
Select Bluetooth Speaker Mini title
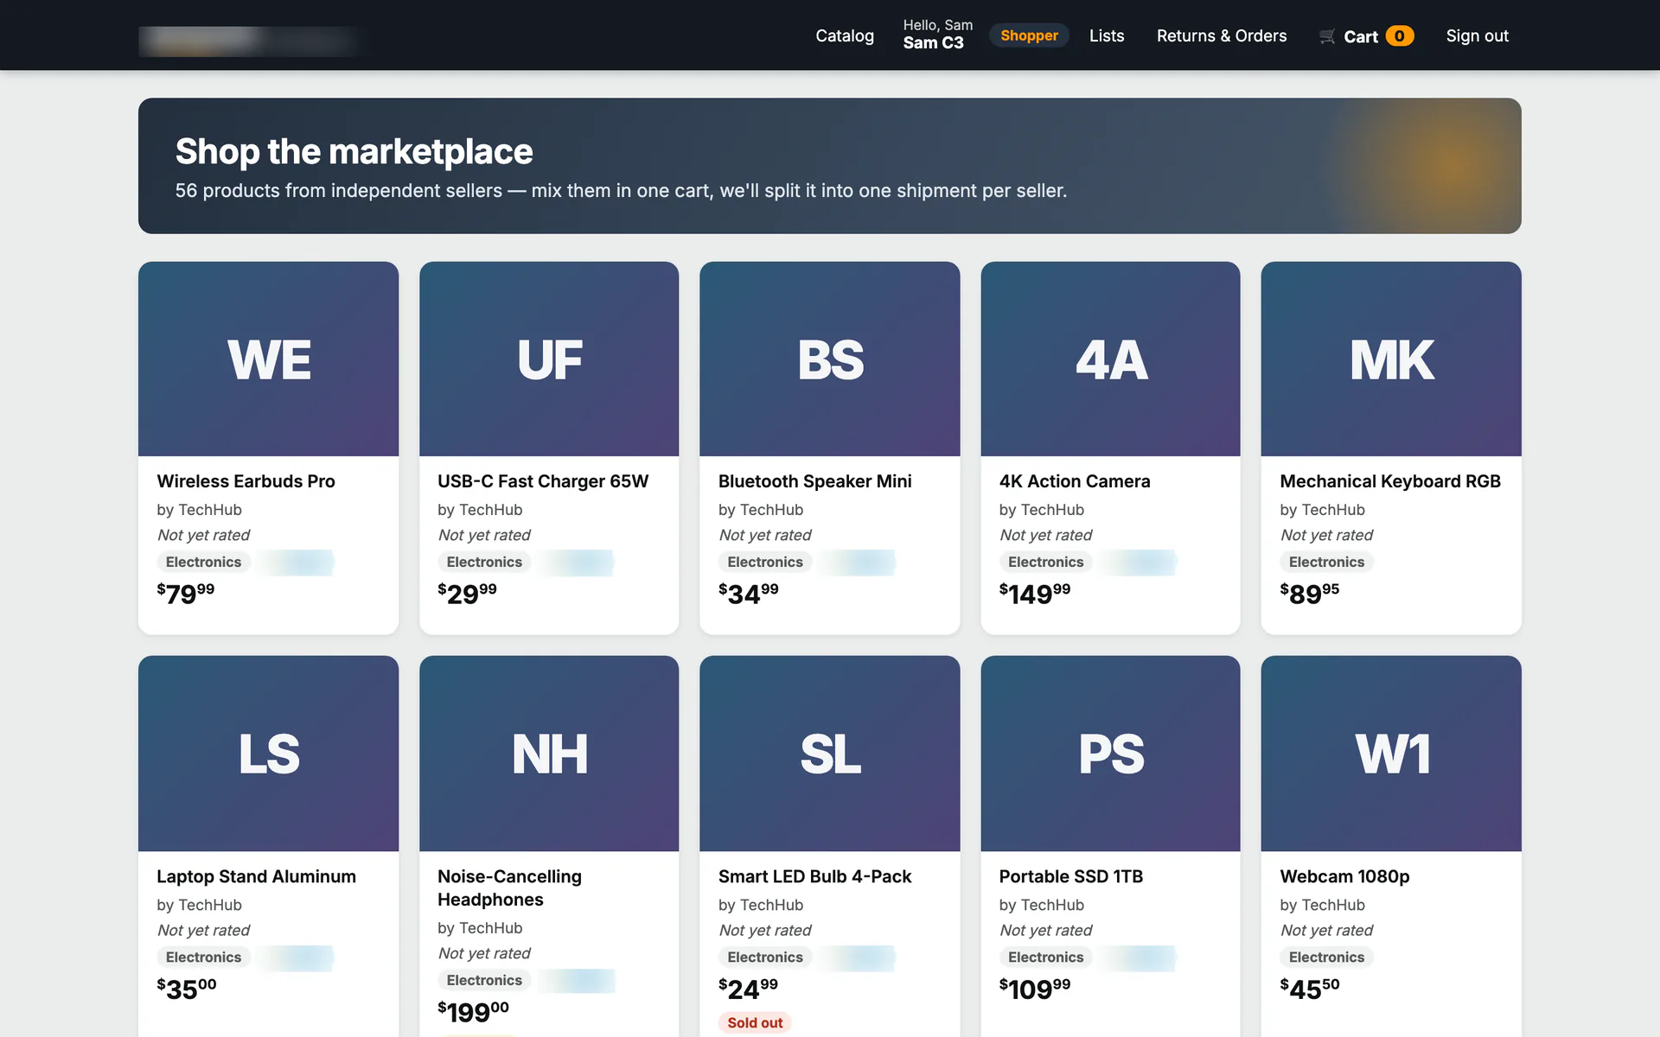(x=814, y=481)
